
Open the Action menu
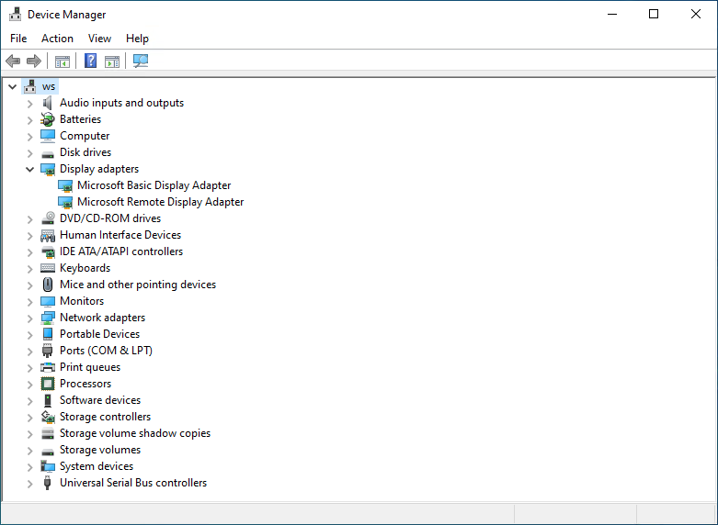[x=57, y=39]
